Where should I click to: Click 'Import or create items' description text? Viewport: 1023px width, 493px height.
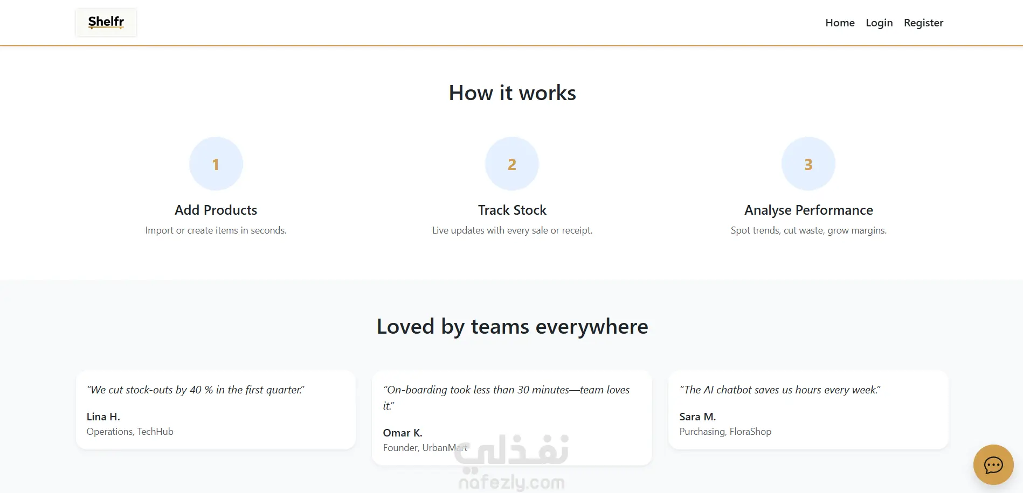click(216, 230)
